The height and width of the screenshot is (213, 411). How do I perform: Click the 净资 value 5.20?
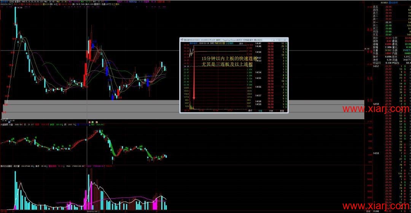[x=389, y=60]
